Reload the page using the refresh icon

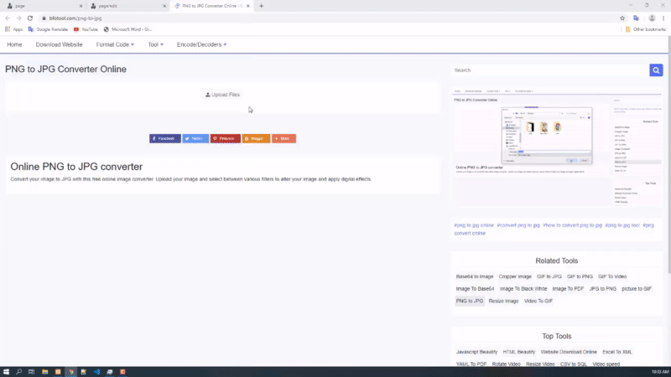pyautogui.click(x=30, y=18)
